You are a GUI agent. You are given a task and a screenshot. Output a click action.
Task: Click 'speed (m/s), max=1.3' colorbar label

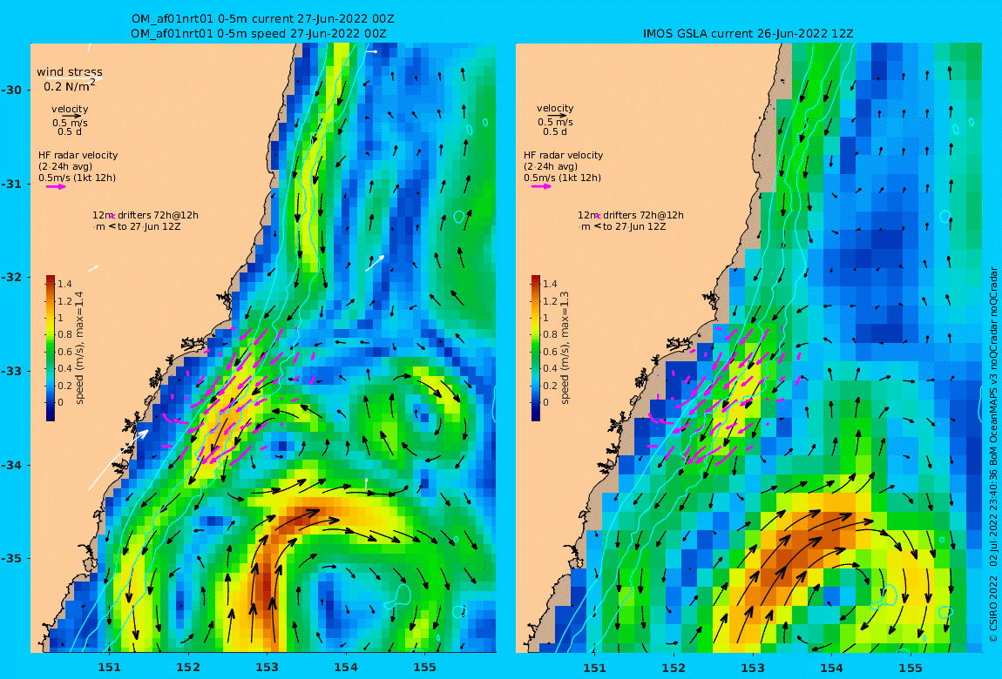coord(565,348)
